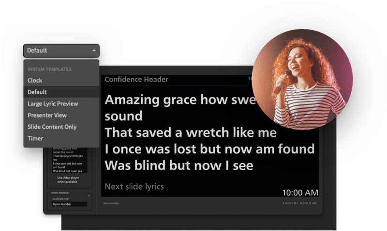Choose the Default template option in the list
387x231 pixels.
(x=37, y=92)
